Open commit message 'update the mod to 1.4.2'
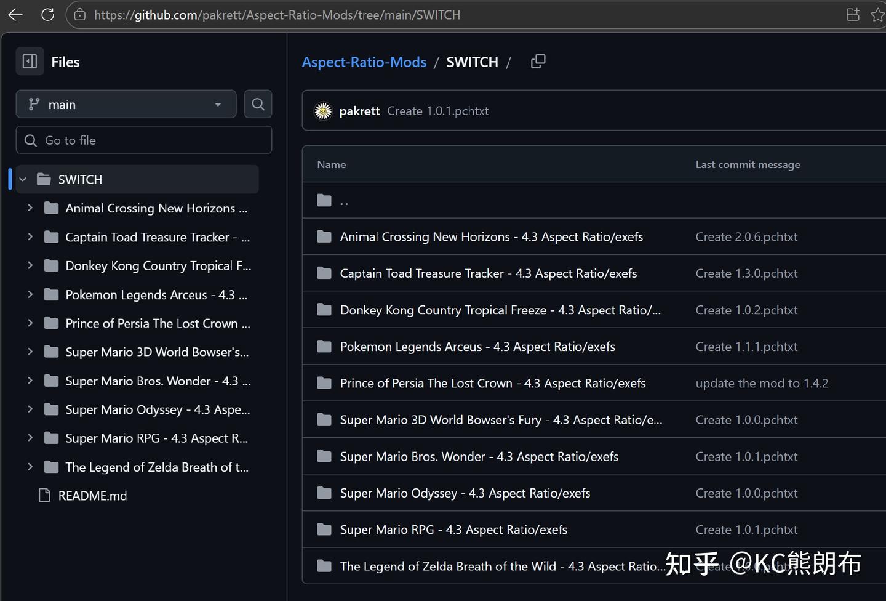Screen dimensions: 886x601 coord(762,383)
